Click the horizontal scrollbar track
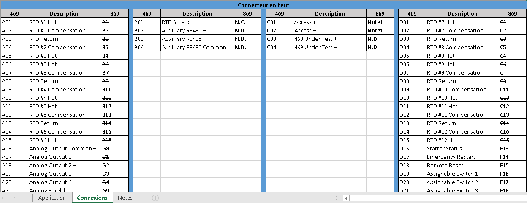This screenshot has width=527, height=203. [435, 198]
